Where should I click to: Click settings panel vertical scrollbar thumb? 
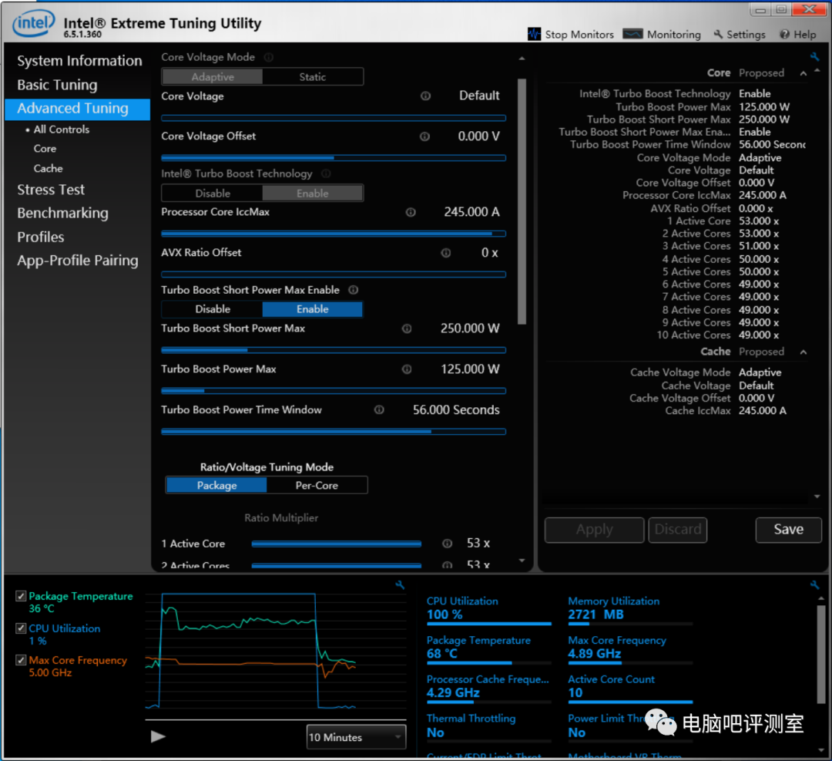[x=522, y=201]
